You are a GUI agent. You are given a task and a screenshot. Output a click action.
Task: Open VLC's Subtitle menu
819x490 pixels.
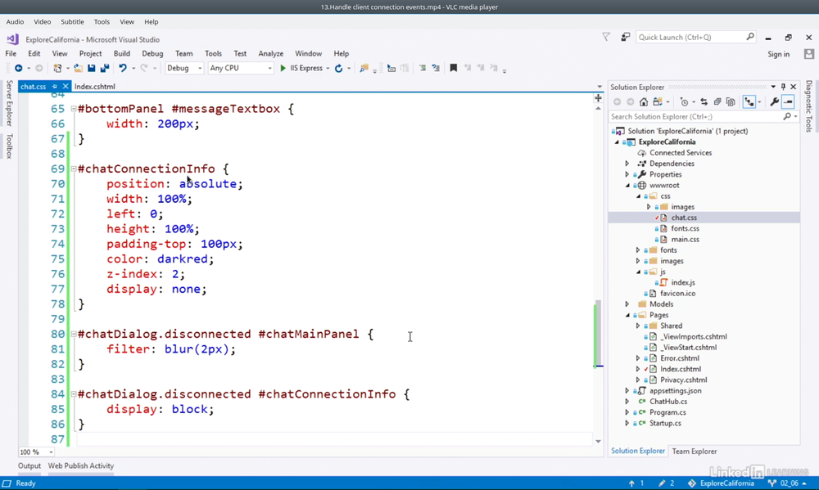(72, 22)
